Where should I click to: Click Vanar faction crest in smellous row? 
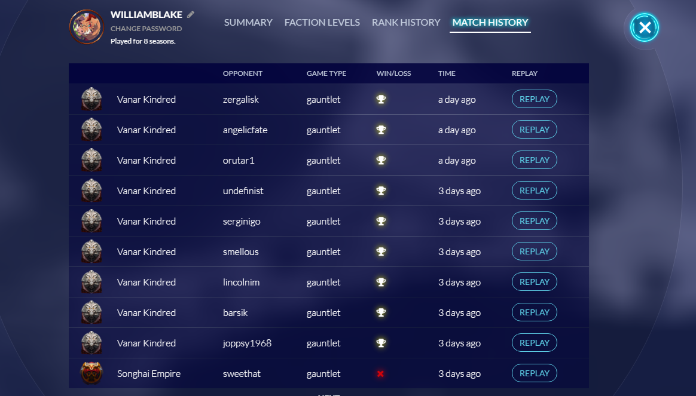[x=91, y=251]
